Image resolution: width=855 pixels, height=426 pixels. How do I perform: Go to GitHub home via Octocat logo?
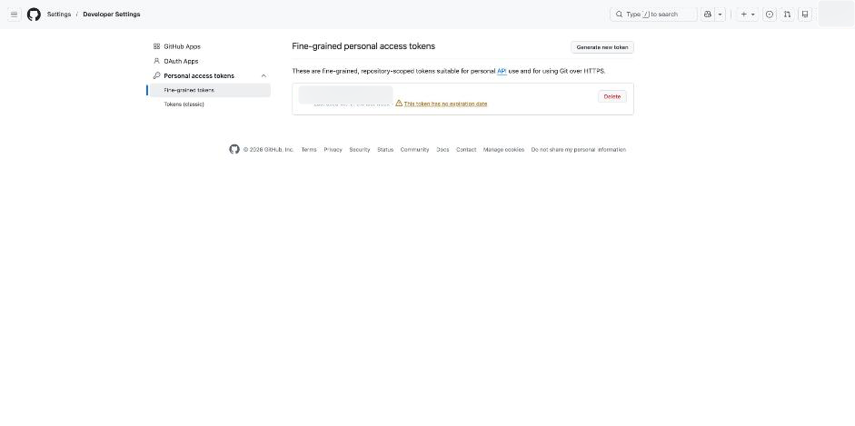tap(34, 15)
